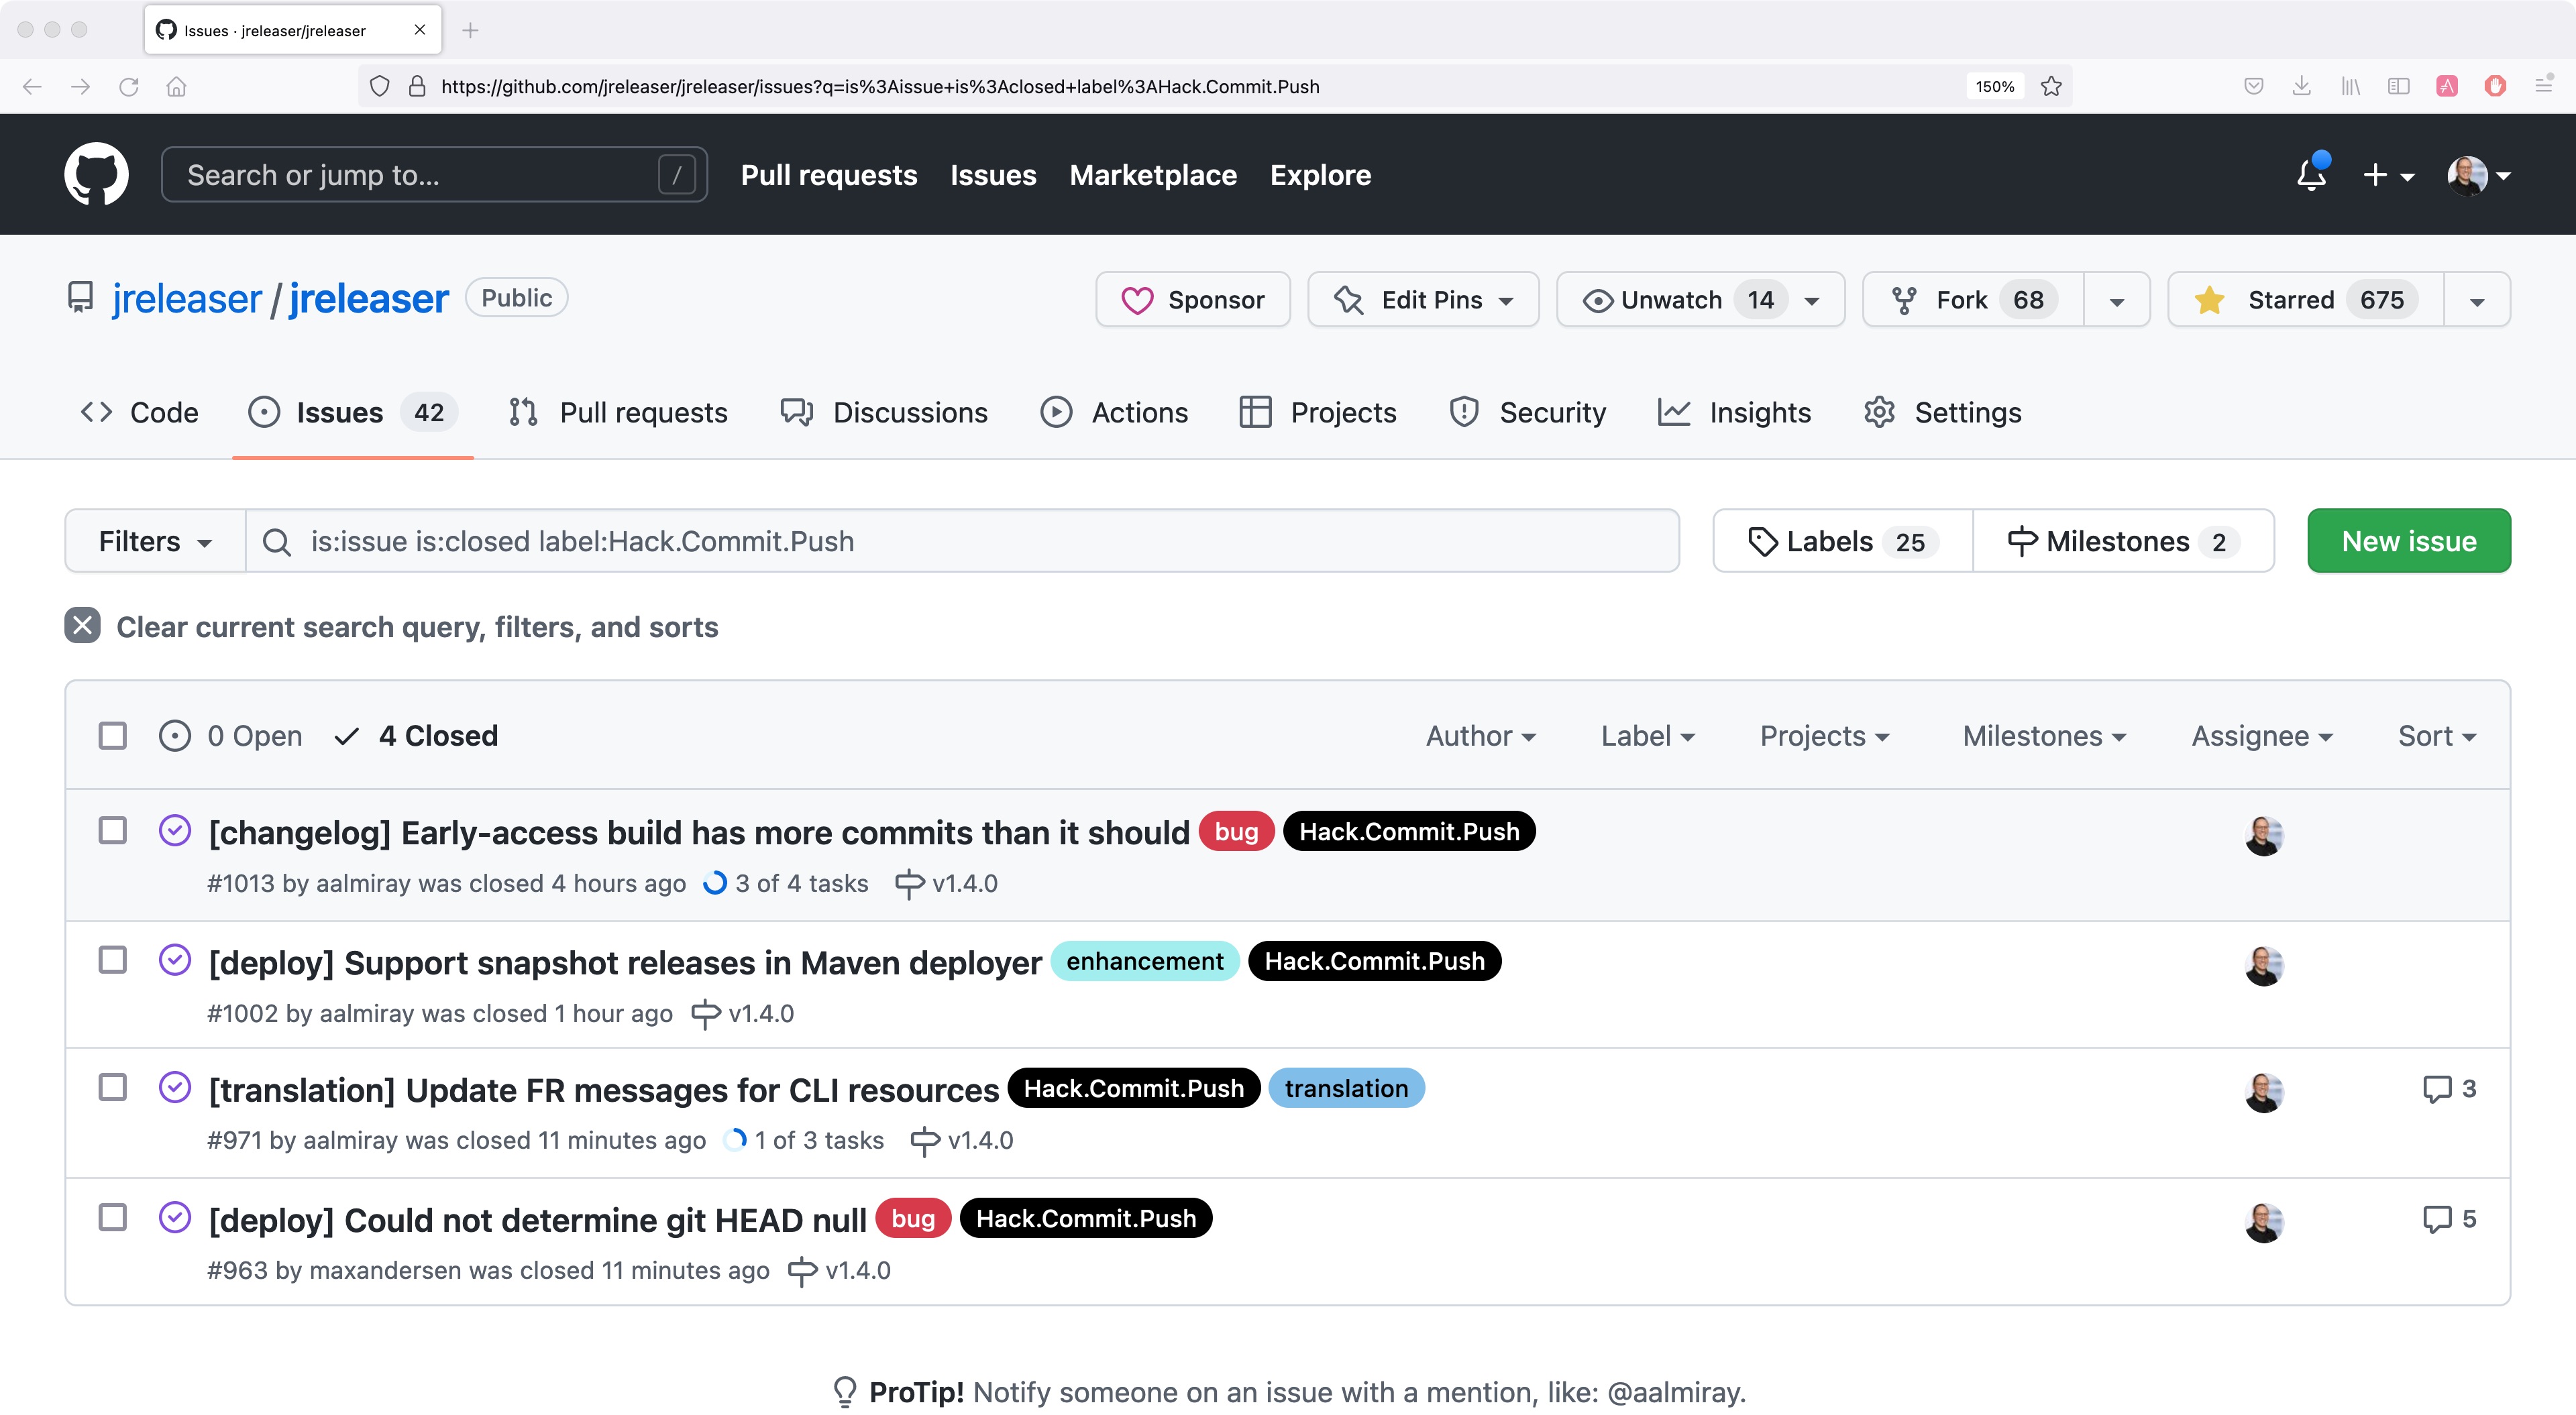
Task: Click the task progress circle on issue #1013
Action: (716, 883)
